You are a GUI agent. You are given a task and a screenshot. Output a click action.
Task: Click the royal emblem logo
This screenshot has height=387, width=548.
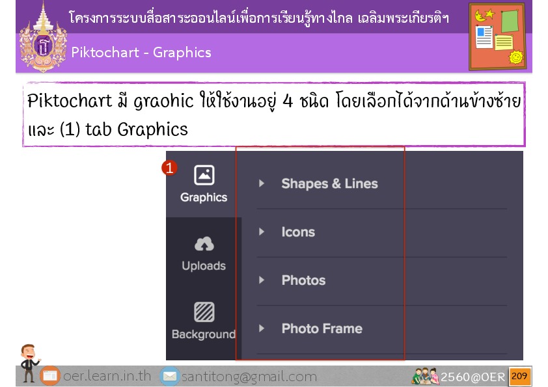[44, 38]
